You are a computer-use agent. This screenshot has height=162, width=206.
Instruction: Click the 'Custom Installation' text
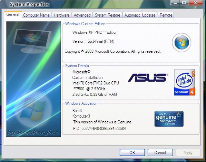click(x=87, y=78)
